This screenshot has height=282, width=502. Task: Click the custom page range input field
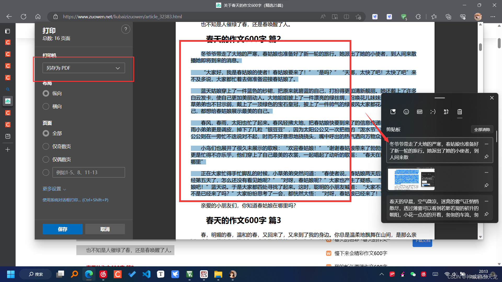(89, 172)
